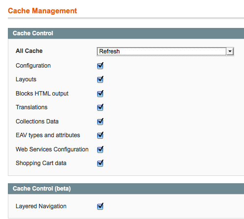
Task: Disable the Shopping Cart data checkbox
Action: [x=100, y=163]
